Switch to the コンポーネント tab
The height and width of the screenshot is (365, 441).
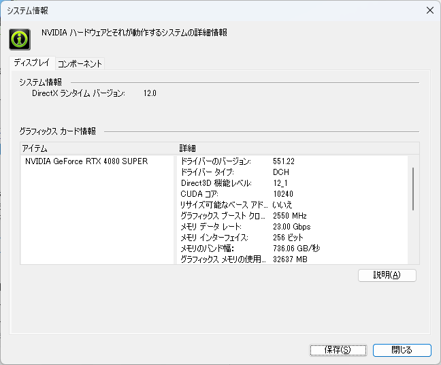coord(80,64)
